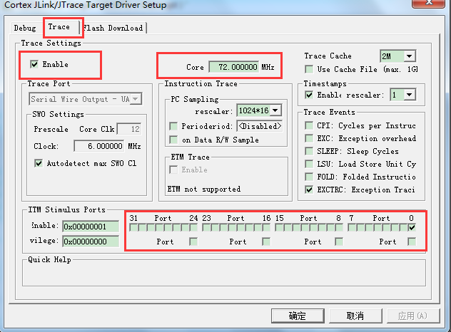Image resolution: width=451 pixels, height=332 pixels.
Task: Toggle the ETM Trace Enable checkbox
Action: click(173, 170)
